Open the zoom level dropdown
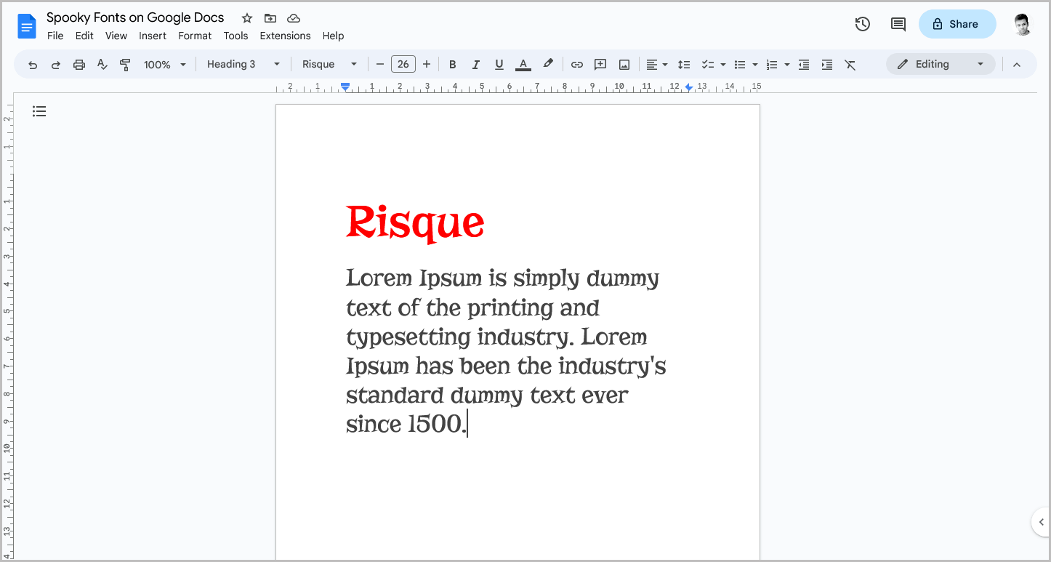1051x562 pixels. (164, 64)
